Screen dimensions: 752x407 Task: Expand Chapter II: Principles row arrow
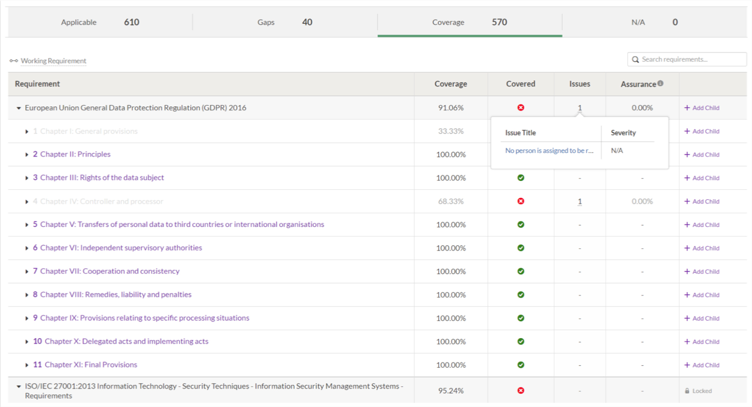[x=26, y=155]
